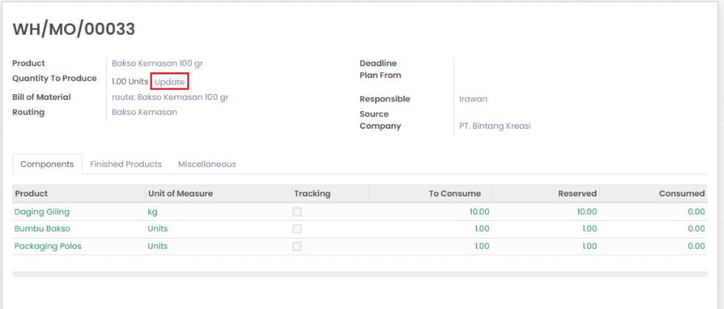Click the WH/MO/00033 order title

pos(74,29)
